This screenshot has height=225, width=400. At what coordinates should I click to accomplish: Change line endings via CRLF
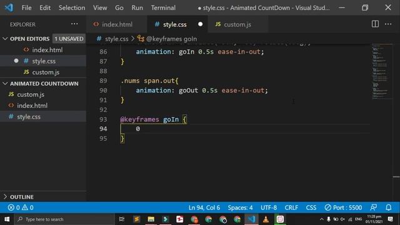coord(291,207)
